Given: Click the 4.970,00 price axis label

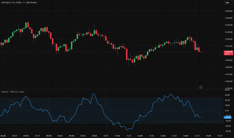Looking at the screenshot, I should 229,74.
